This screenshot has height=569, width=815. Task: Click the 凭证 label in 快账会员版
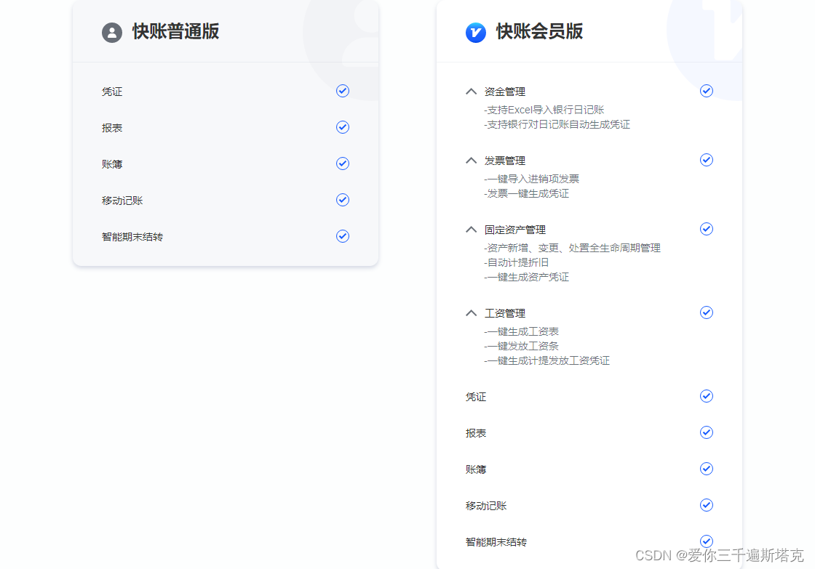click(x=476, y=398)
